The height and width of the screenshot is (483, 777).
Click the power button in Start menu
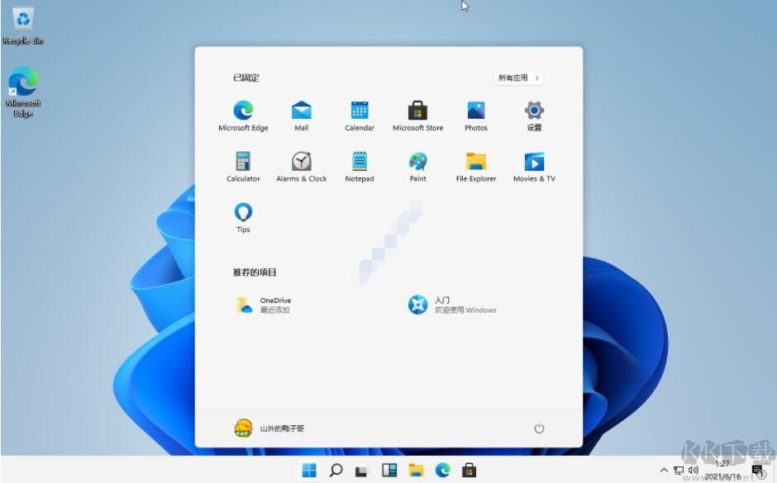539,429
